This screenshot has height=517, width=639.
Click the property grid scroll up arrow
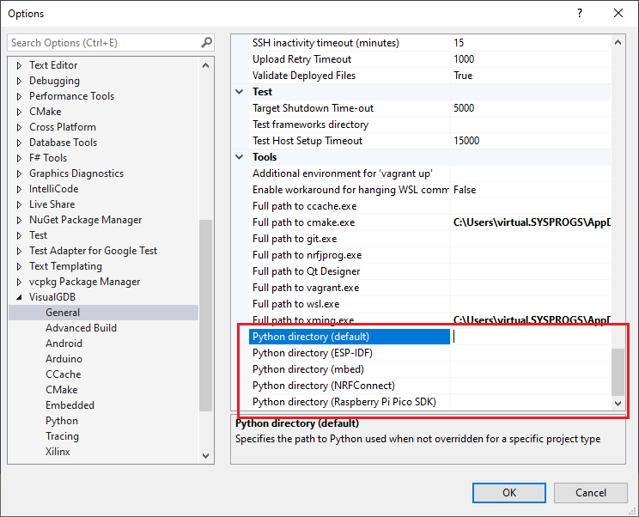point(618,42)
